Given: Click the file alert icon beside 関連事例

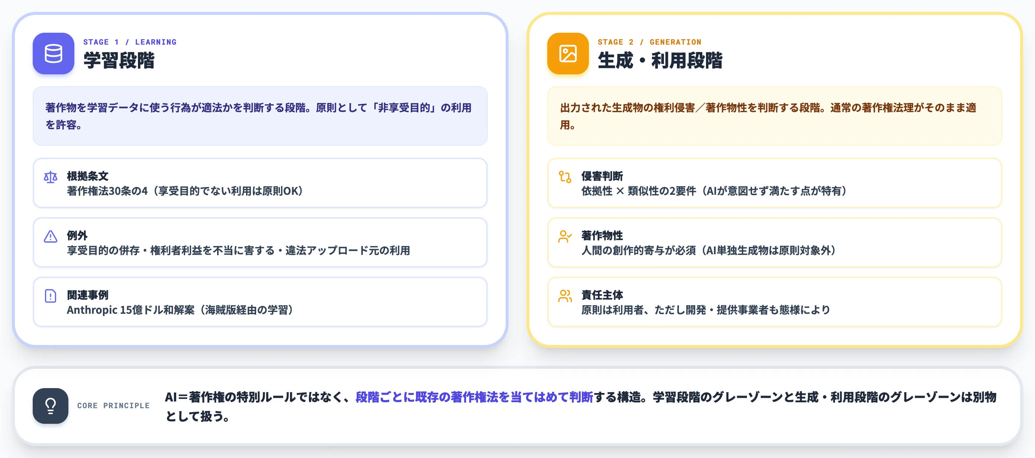Looking at the screenshot, I should [51, 296].
